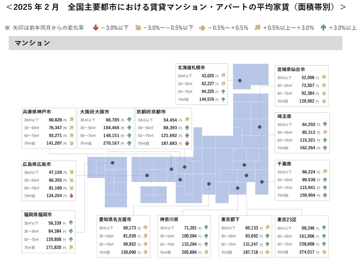Click the trend arrow beside Sendai 52,098 円
Screen dimensions: 360x260
[324, 77]
